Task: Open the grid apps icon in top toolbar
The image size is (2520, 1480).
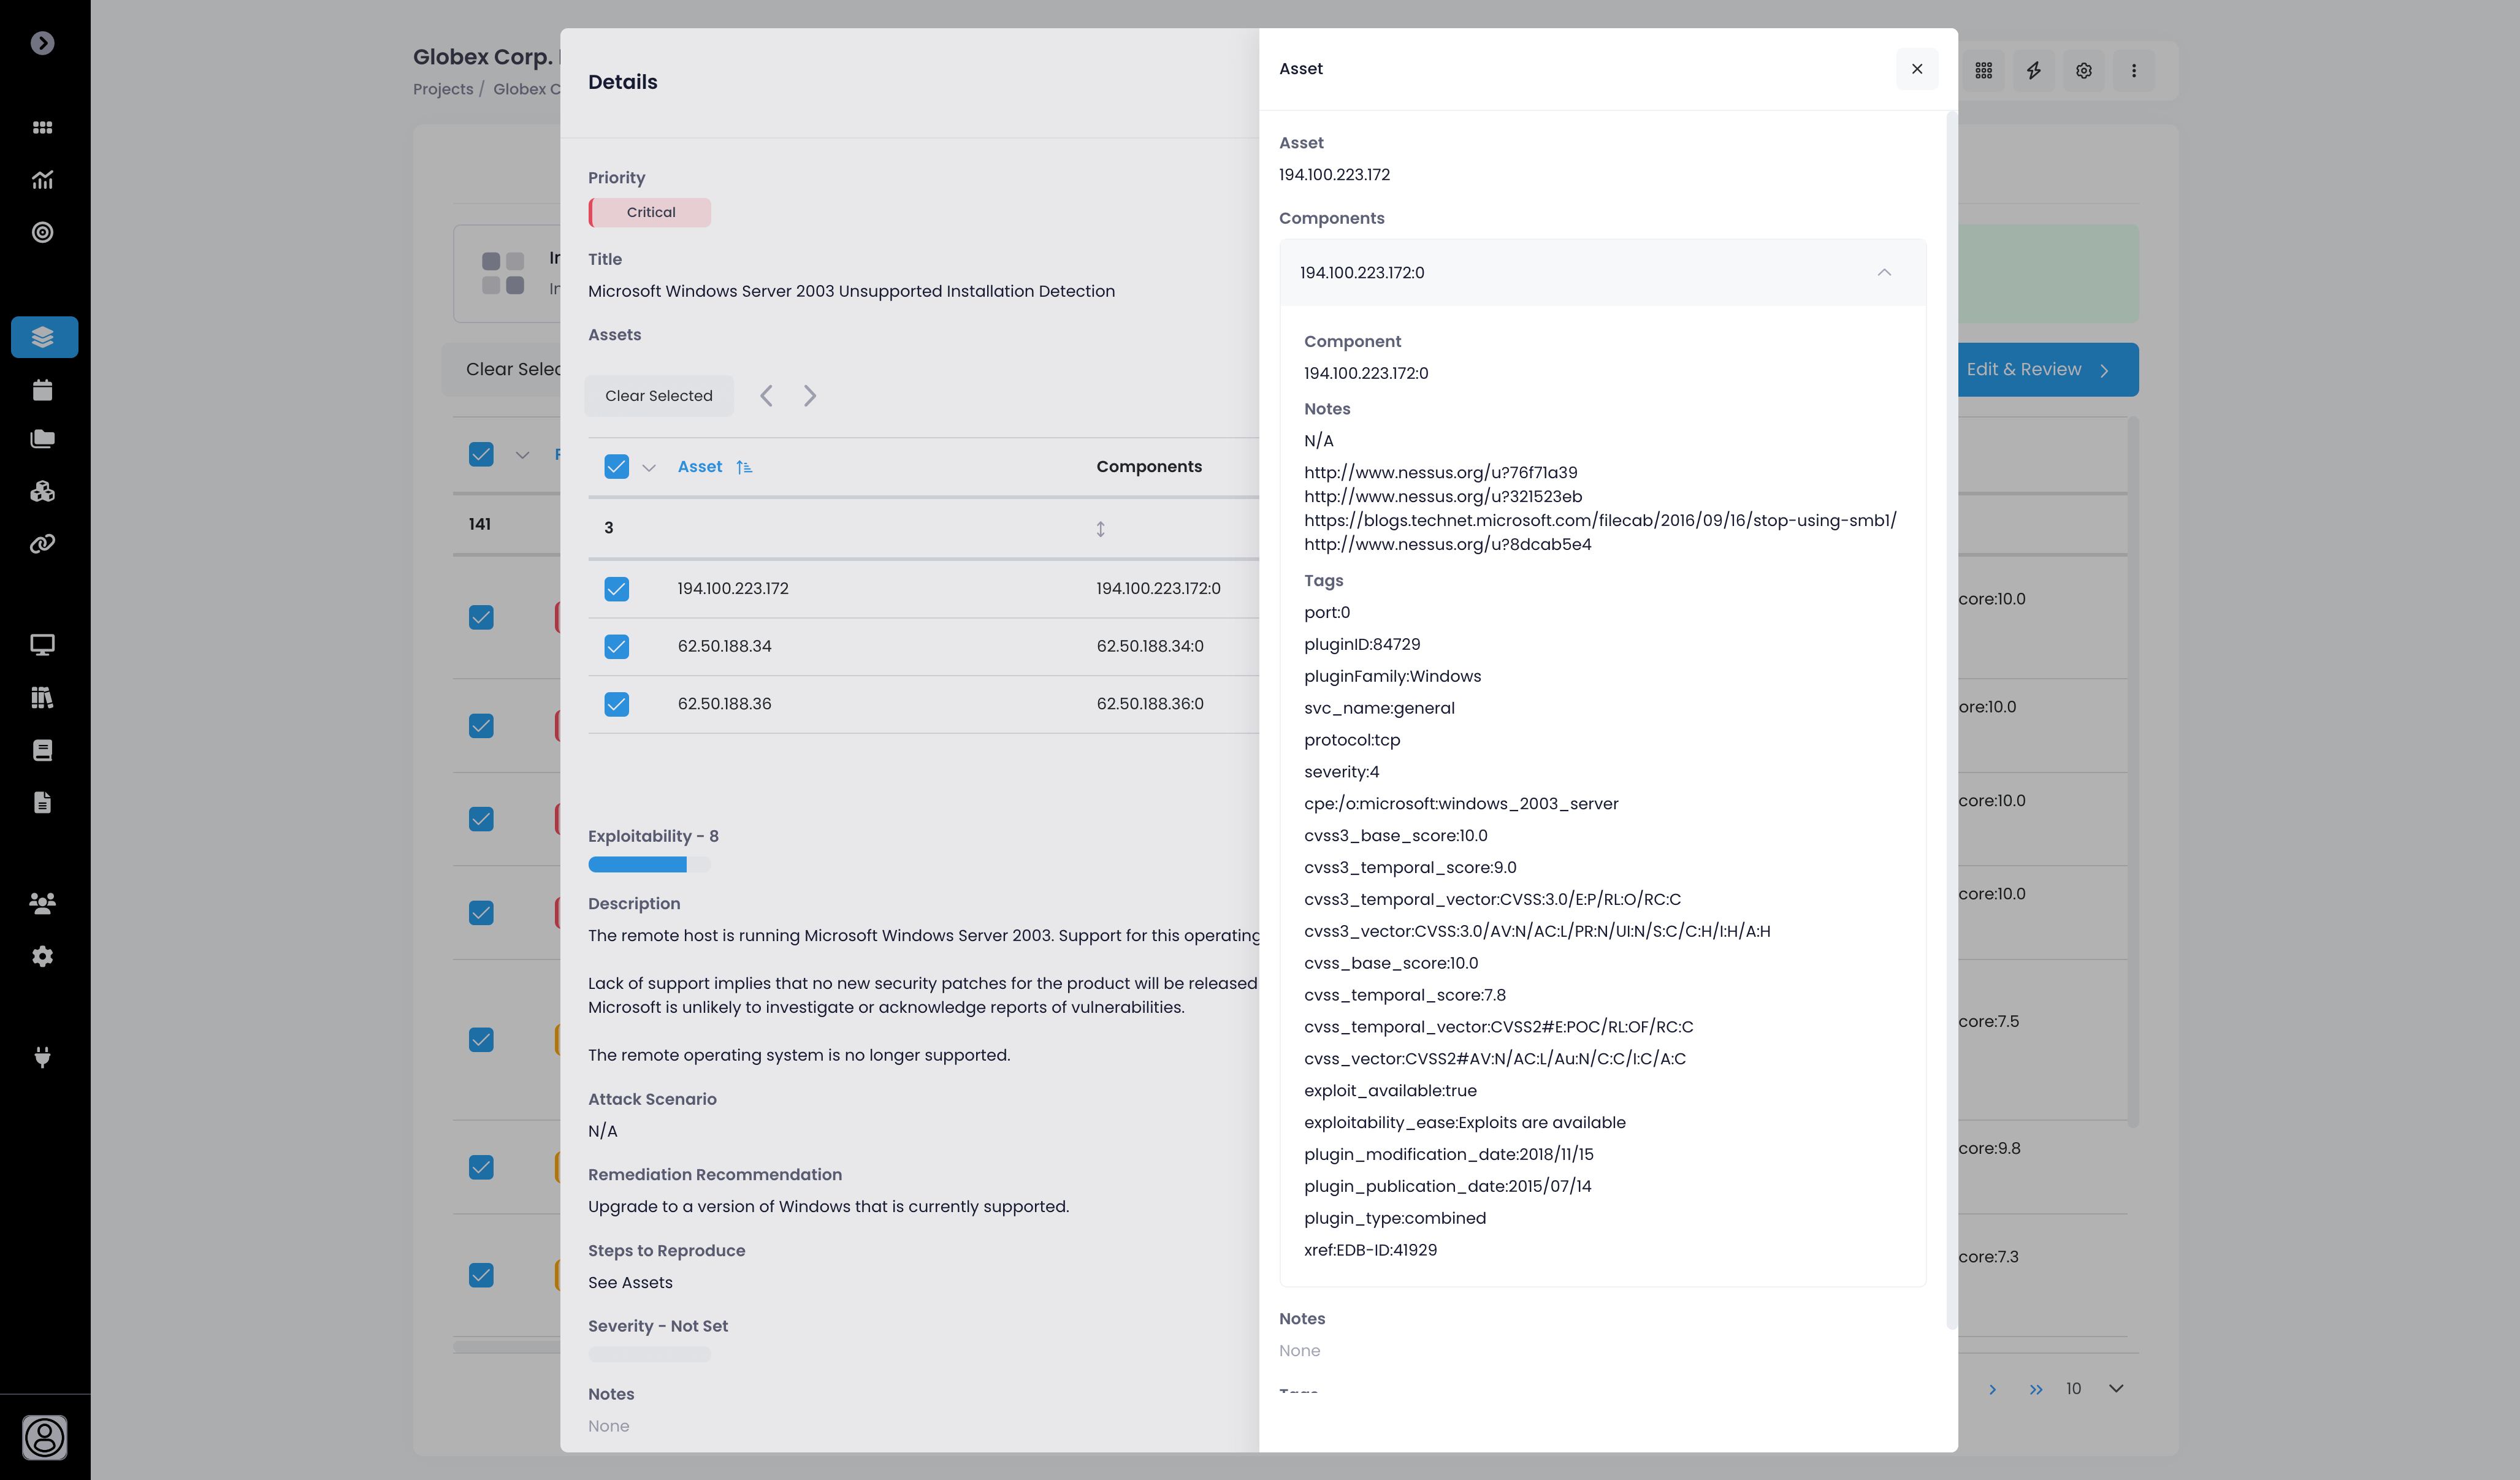Action: (x=1983, y=70)
